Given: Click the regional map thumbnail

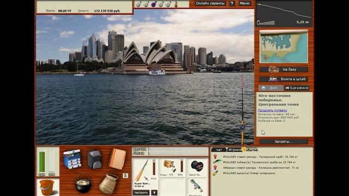Looking at the screenshot, I should click(284, 46).
